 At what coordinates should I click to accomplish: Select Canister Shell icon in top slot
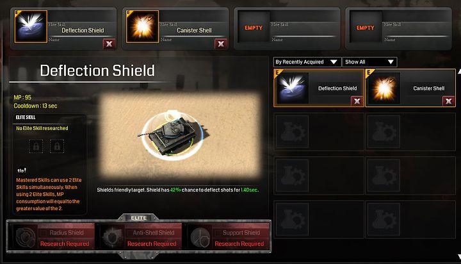pos(143,27)
